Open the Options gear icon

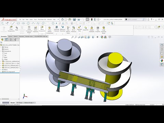(98, 19)
